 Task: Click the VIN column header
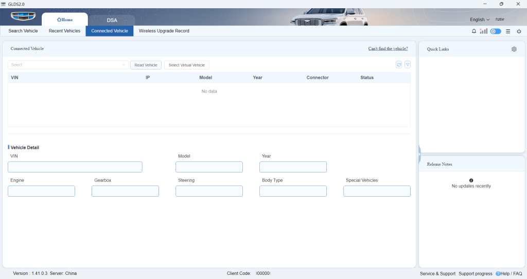pyautogui.click(x=15, y=78)
